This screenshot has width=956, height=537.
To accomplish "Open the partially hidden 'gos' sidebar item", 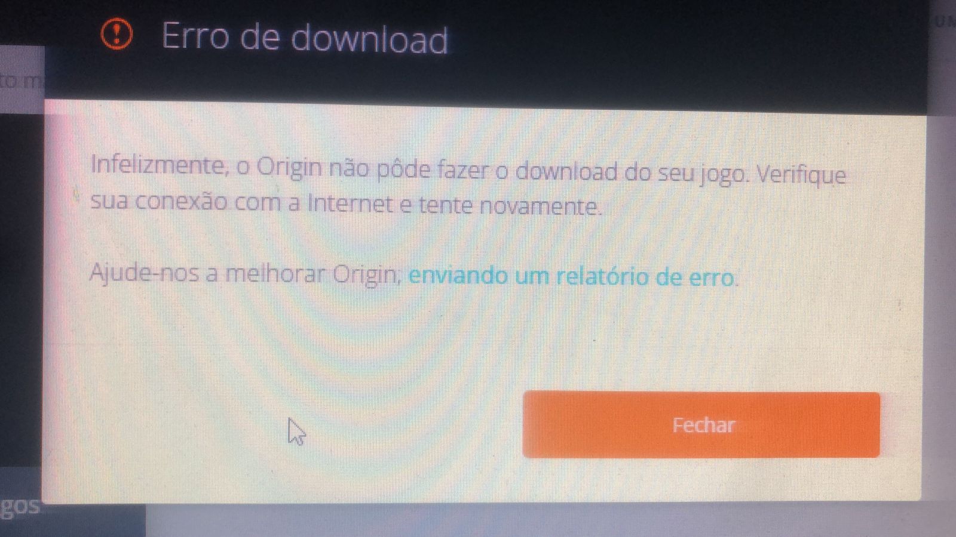I will pyautogui.click(x=20, y=507).
